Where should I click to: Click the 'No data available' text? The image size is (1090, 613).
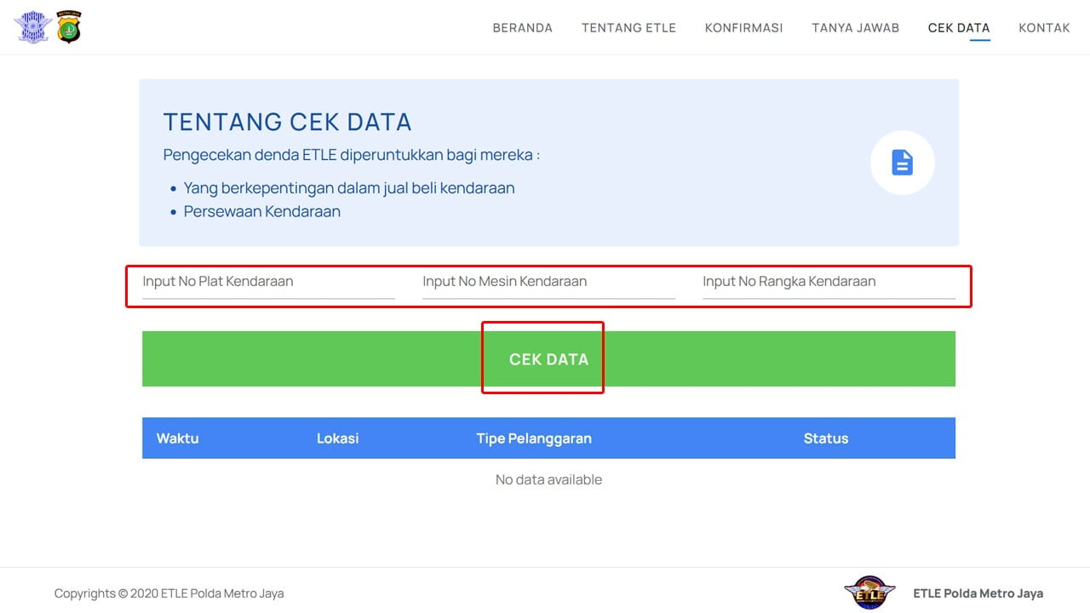coord(548,479)
